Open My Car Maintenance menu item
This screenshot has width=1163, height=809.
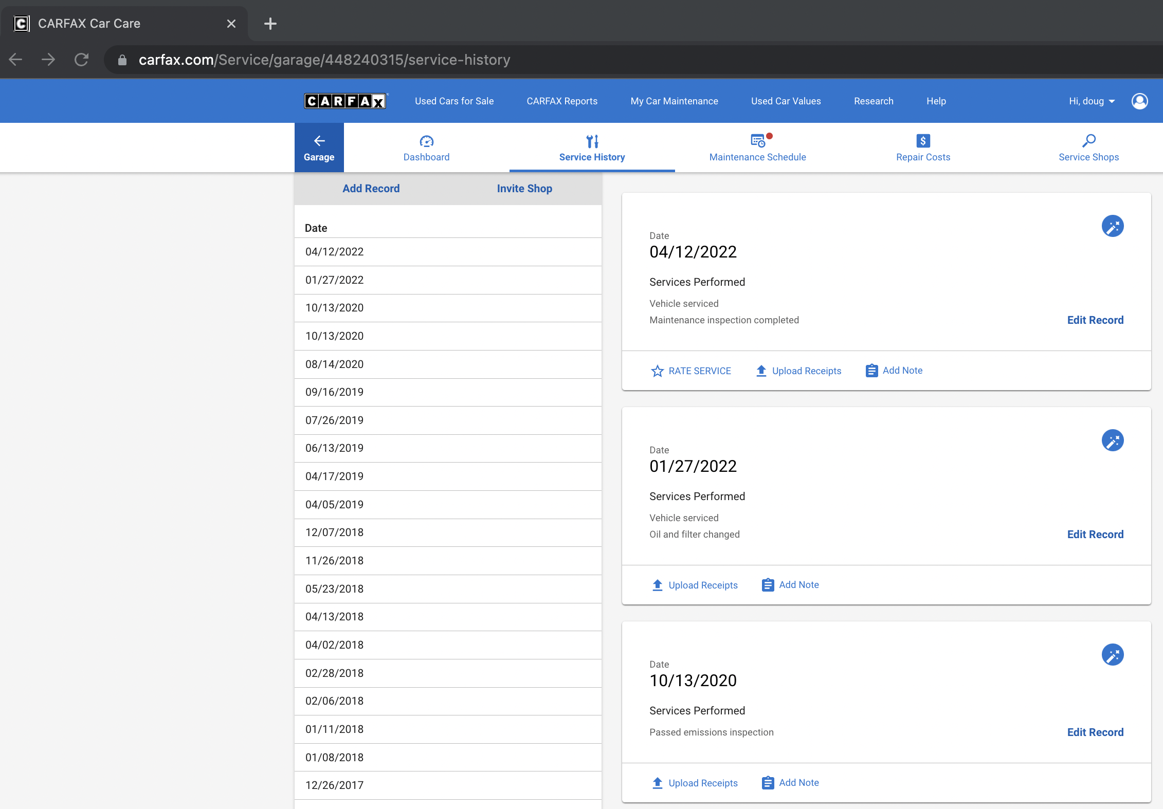[x=675, y=101]
